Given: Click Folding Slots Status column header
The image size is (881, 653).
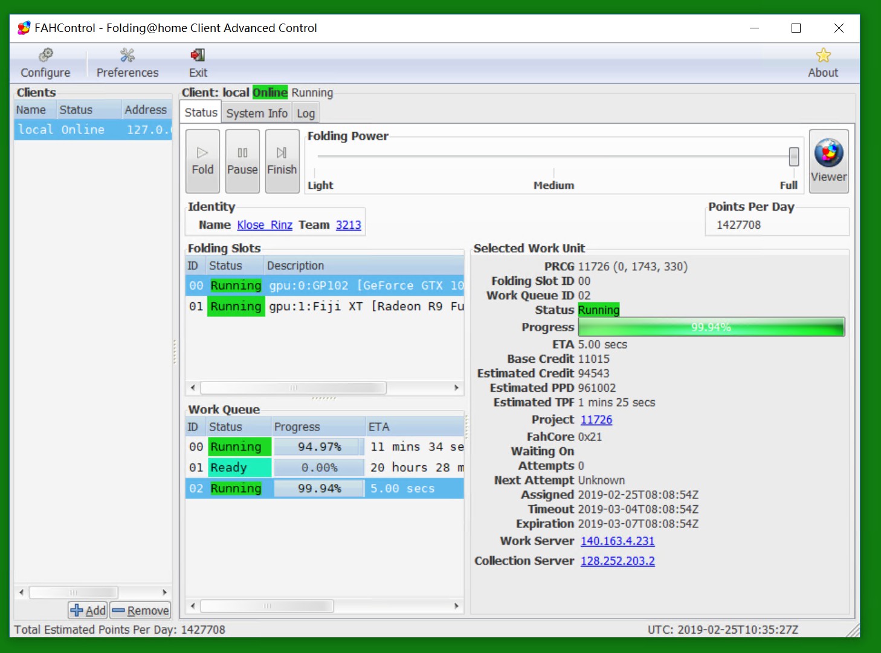Looking at the screenshot, I should point(234,266).
